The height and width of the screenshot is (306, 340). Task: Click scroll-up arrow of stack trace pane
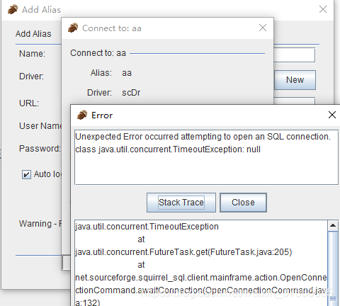coord(333,225)
